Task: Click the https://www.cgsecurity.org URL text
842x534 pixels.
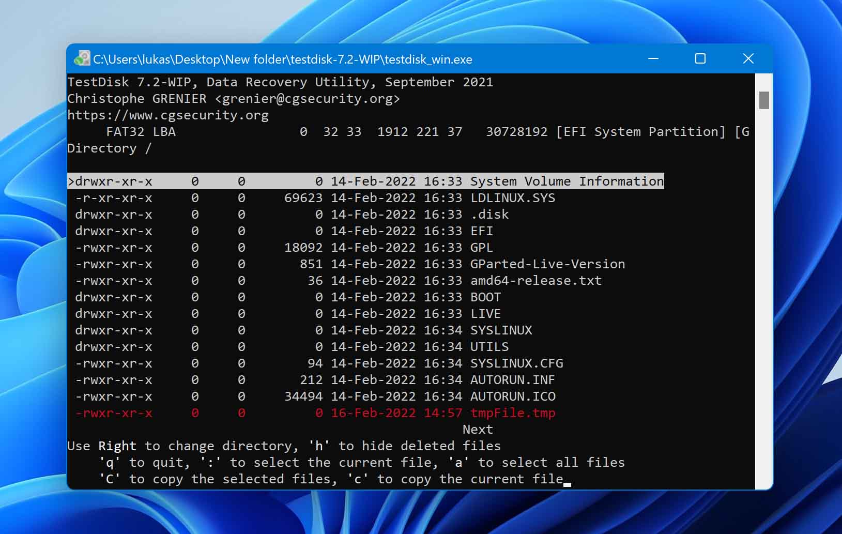Action: [x=168, y=115]
